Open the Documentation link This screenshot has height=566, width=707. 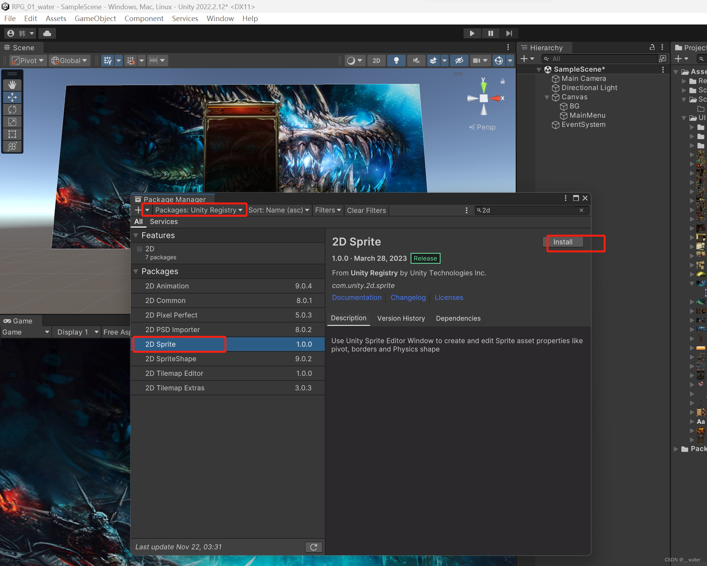tap(357, 298)
